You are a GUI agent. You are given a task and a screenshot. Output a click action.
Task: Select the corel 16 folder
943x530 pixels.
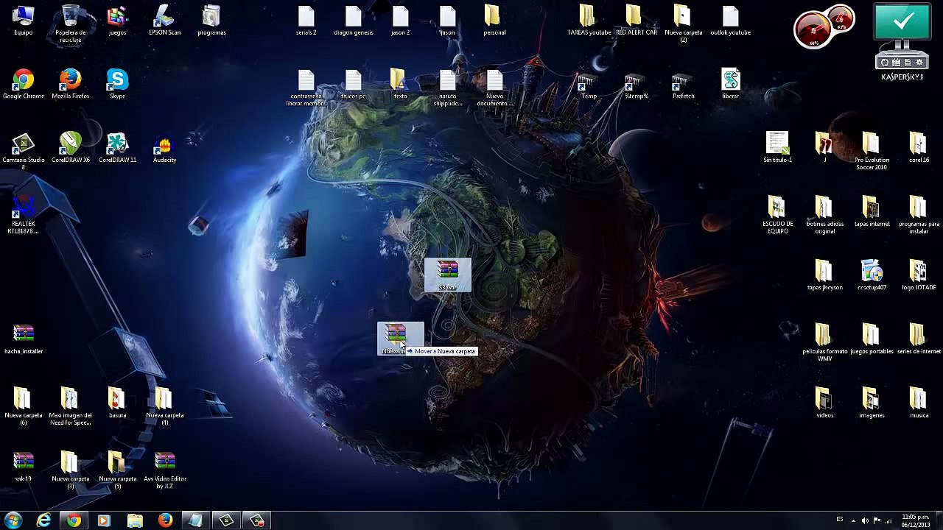click(x=919, y=147)
